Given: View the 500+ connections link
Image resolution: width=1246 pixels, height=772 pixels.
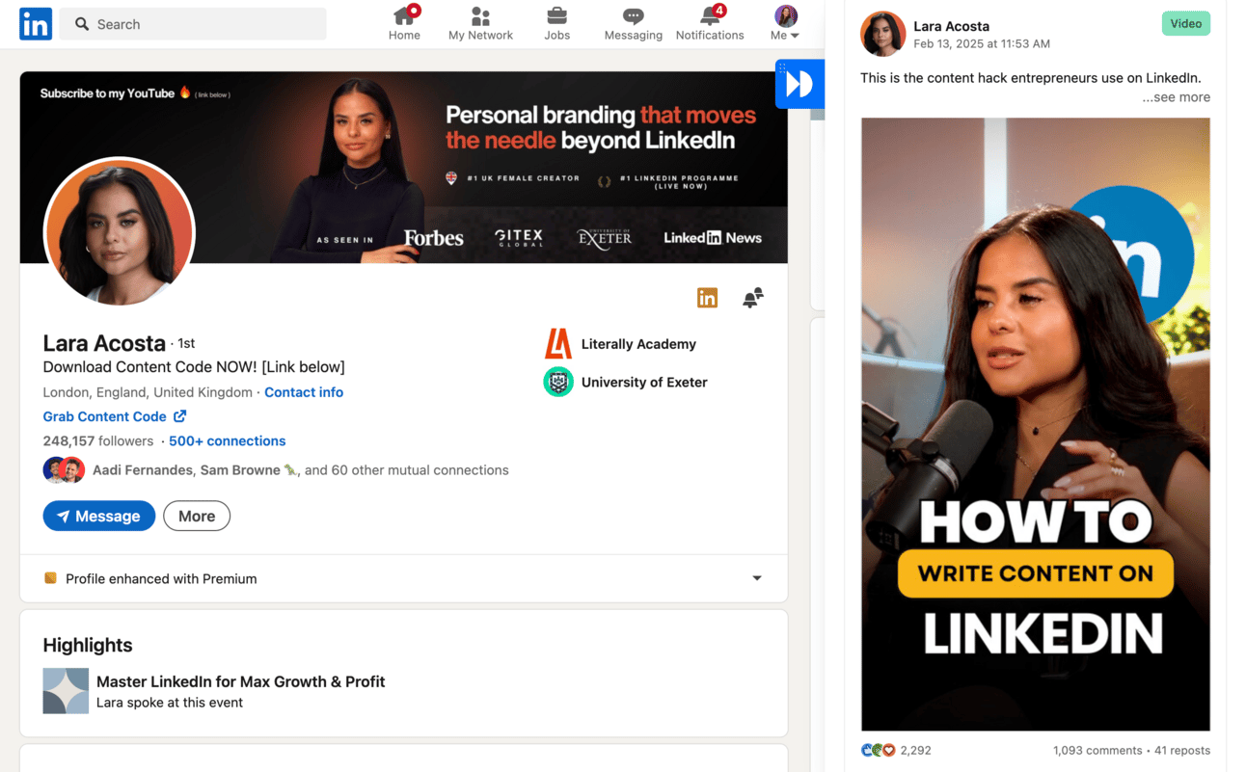Looking at the screenshot, I should pos(227,440).
